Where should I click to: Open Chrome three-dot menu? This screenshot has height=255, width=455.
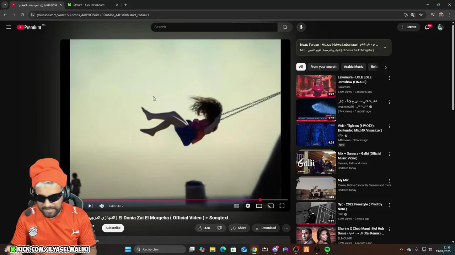[x=450, y=15]
